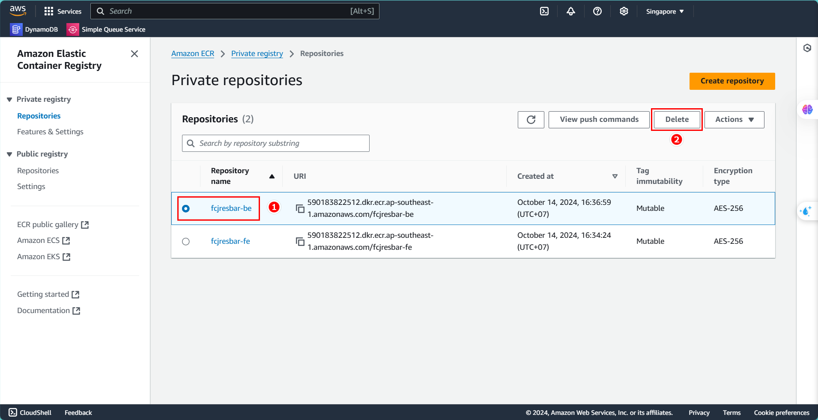818x420 pixels.
Task: Open Simple Queue Service shortcut
Action: click(x=106, y=29)
